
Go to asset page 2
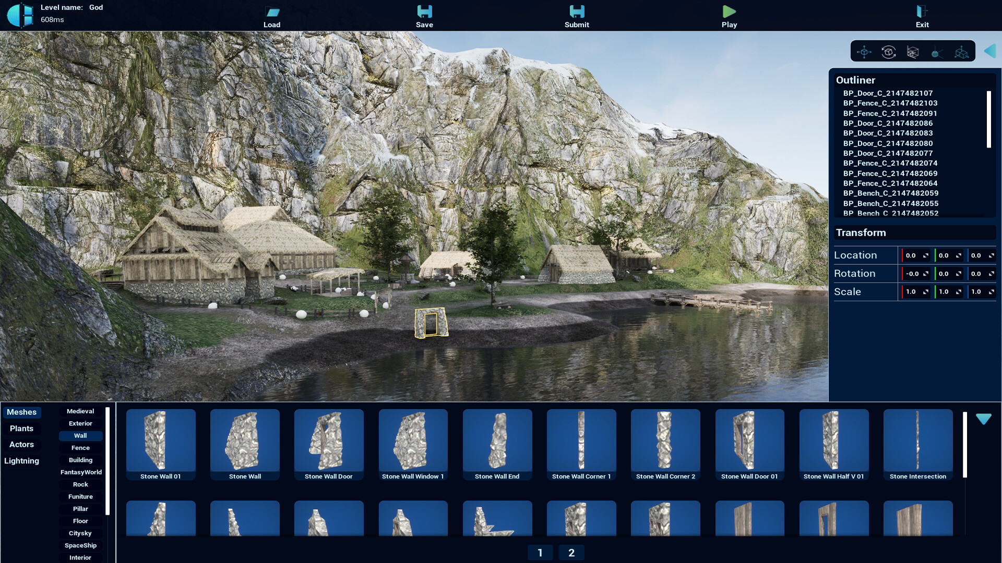point(571,553)
